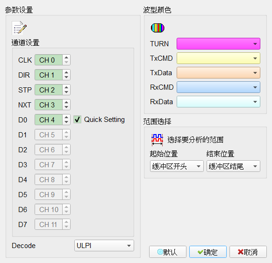Image resolution: width=272 pixels, height=263 pixels.
Task: Click the D6 field showing CH 10
Action: click(x=49, y=209)
